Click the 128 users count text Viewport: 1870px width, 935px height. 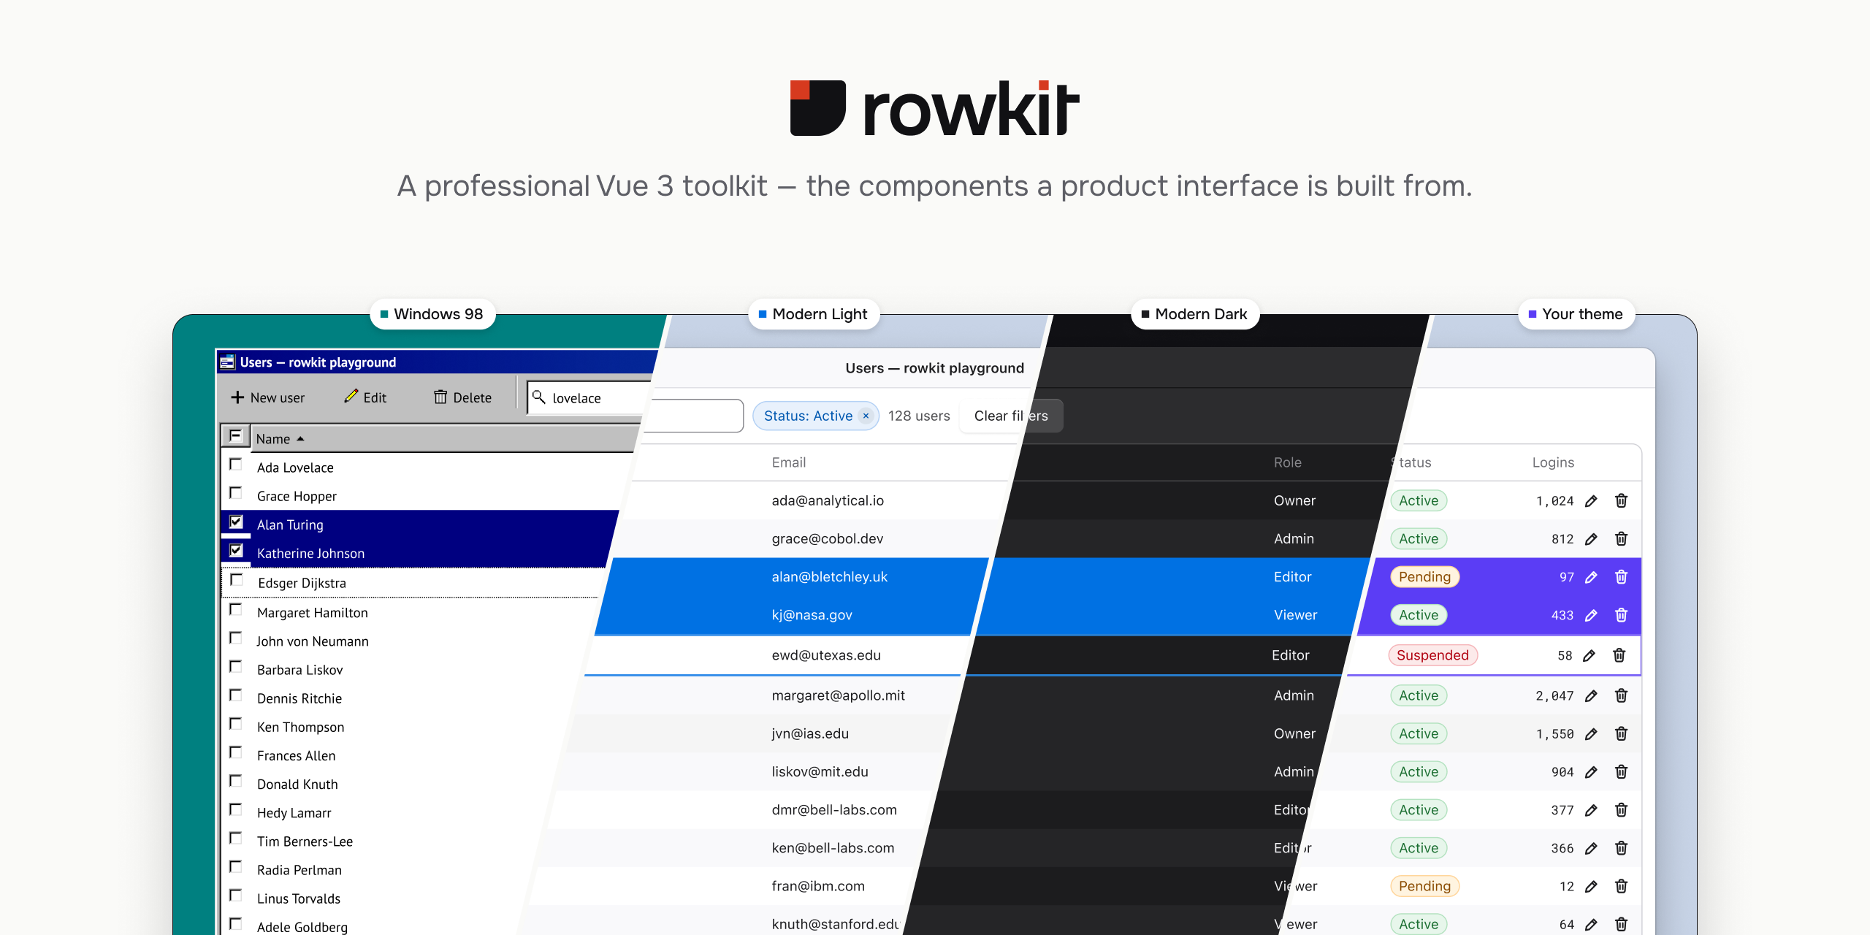point(919,416)
